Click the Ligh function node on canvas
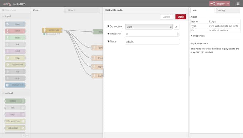 pos(97,76)
